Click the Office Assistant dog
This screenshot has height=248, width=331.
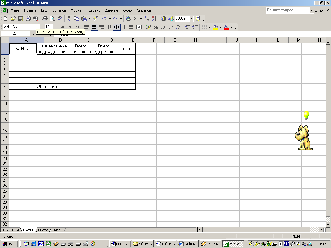303,137
